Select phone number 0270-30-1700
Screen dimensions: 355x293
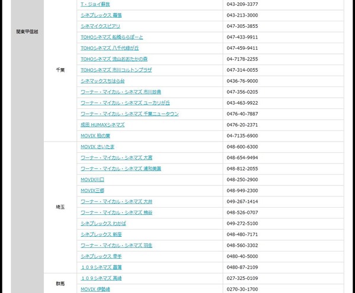click(242, 289)
